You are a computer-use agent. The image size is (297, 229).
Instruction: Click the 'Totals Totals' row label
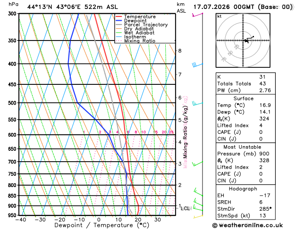pos(234,84)
